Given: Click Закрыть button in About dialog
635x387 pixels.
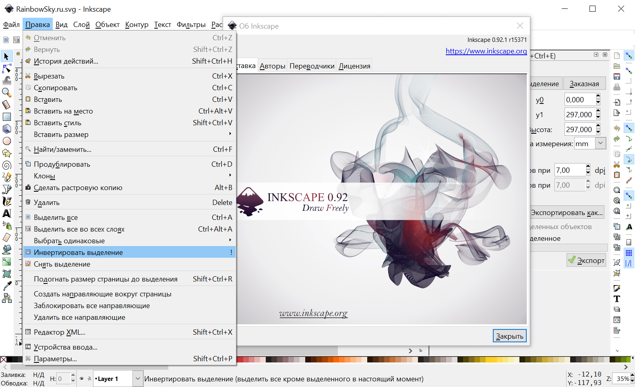Looking at the screenshot, I should (510, 336).
